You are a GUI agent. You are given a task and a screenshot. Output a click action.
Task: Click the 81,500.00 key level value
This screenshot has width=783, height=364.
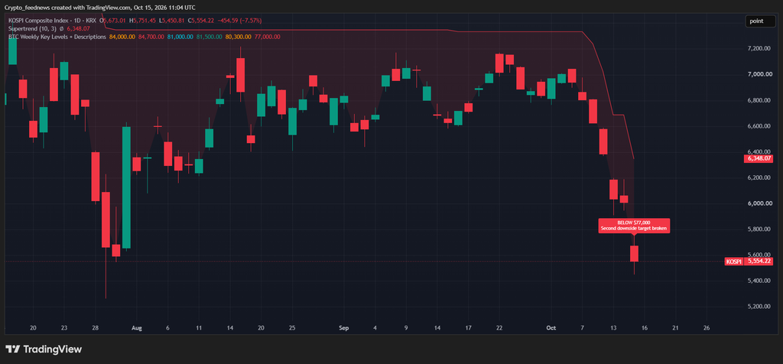tap(209, 37)
